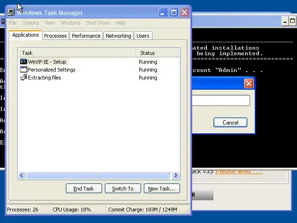297x223 pixels.
Task: Click the Task Manager resize grip
Action: tap(187, 211)
